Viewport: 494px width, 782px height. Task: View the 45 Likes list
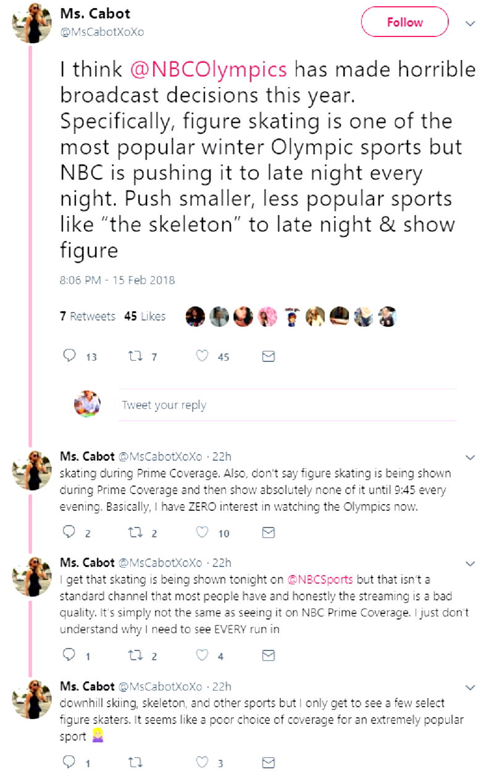[144, 316]
